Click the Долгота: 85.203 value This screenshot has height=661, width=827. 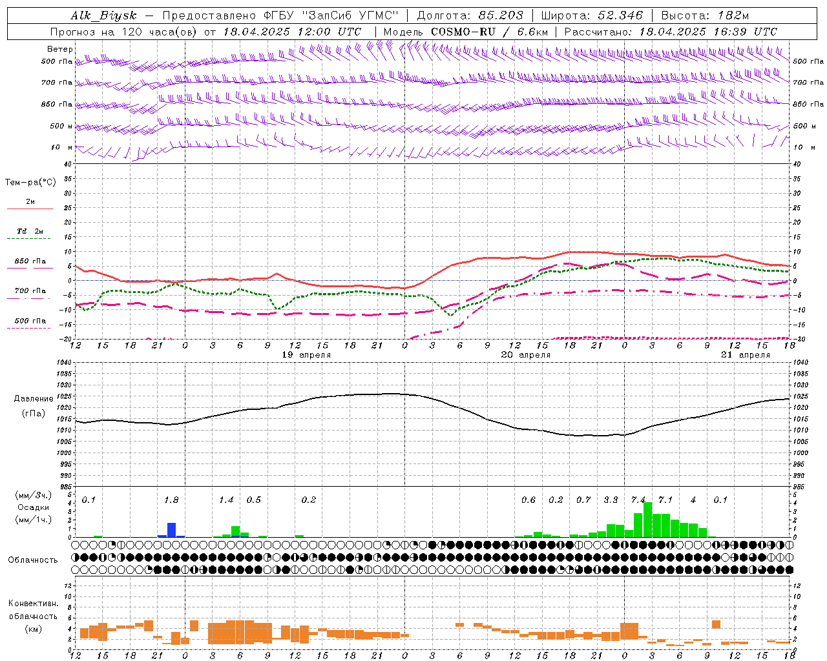tap(470, 16)
